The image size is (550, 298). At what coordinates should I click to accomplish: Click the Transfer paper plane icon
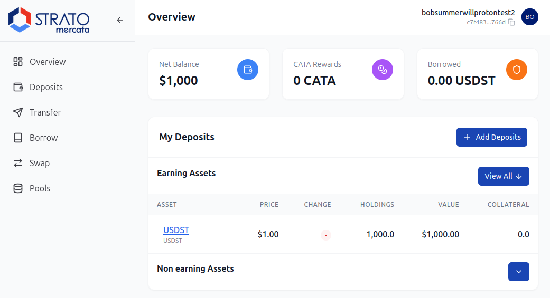click(x=18, y=112)
